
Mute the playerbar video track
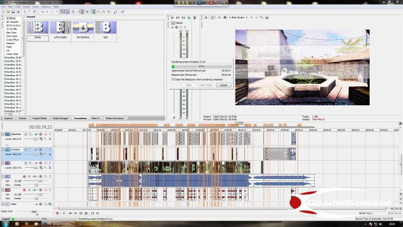[45, 134]
